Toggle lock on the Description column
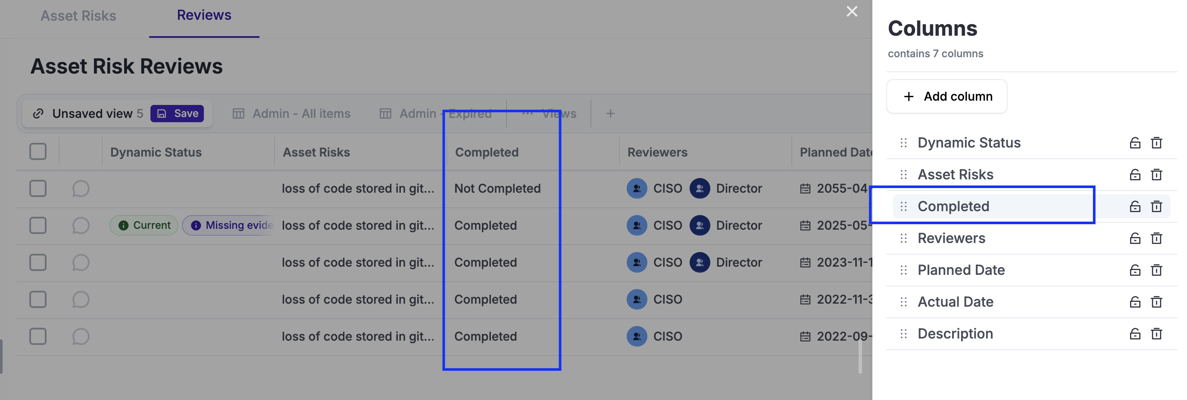 tap(1134, 334)
